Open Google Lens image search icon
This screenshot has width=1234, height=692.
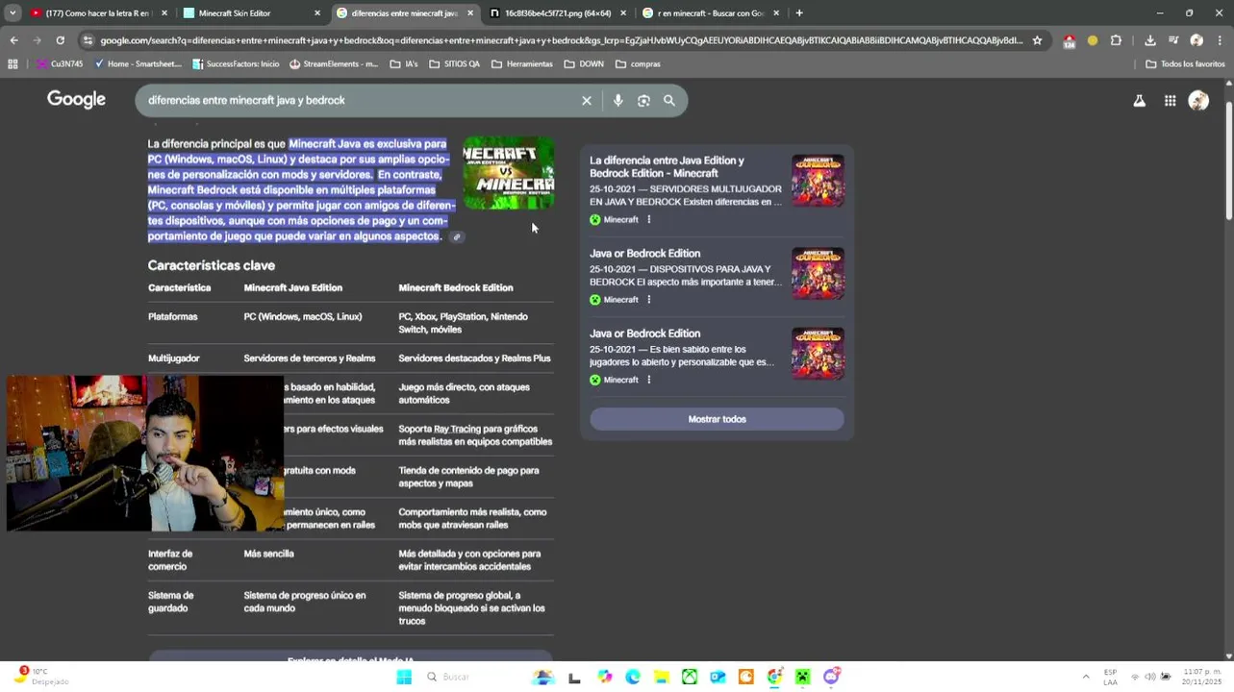point(643,100)
